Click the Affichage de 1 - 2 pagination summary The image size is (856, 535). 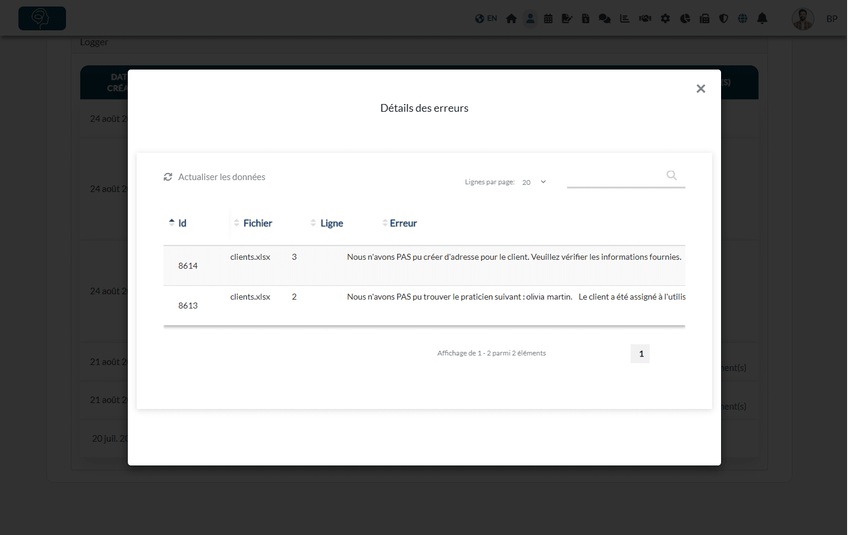pyautogui.click(x=492, y=353)
